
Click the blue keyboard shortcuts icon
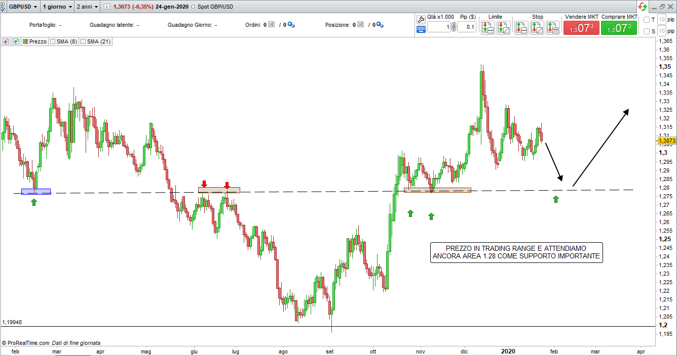click(x=421, y=29)
